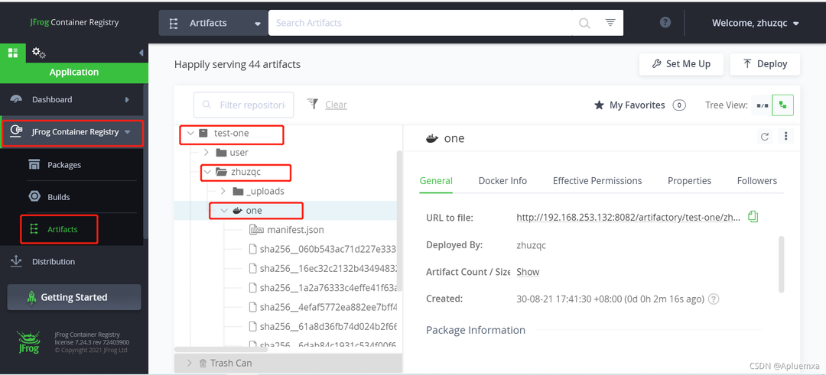
Task: Click the tree vertical scrollbar
Action: pos(399,221)
